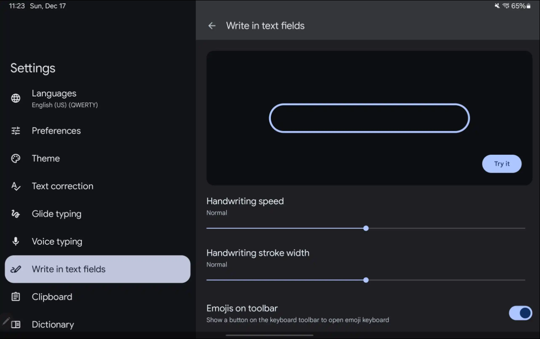Viewport: 540px width, 339px height.
Task: Click the Voice typing microphone icon
Action: pyautogui.click(x=16, y=241)
